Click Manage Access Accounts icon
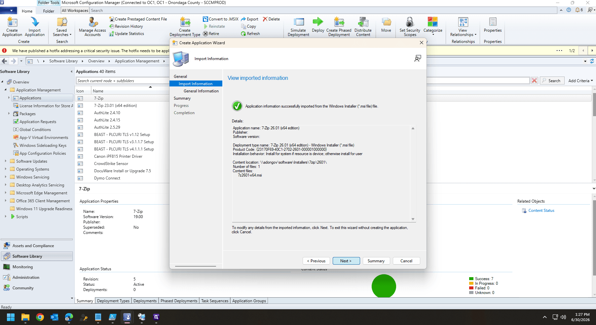 93,27
